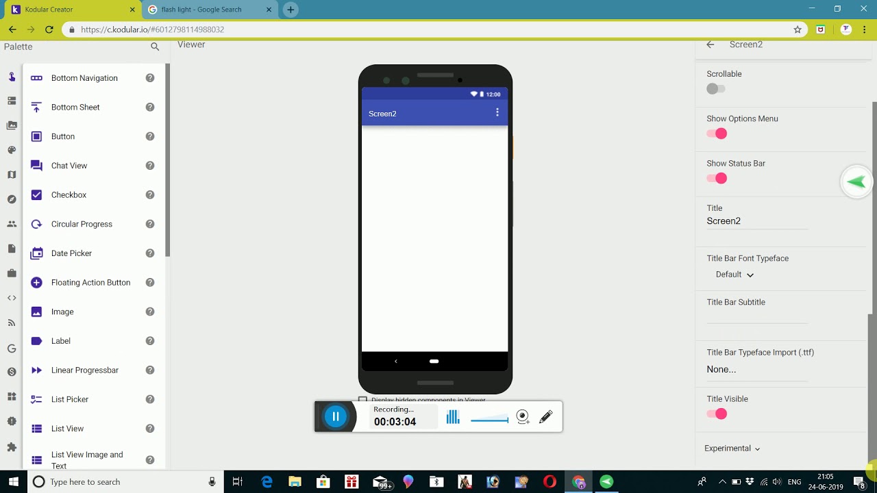The height and width of the screenshot is (493, 877).
Task: Open the Maps palette category
Action: pyautogui.click(x=12, y=175)
